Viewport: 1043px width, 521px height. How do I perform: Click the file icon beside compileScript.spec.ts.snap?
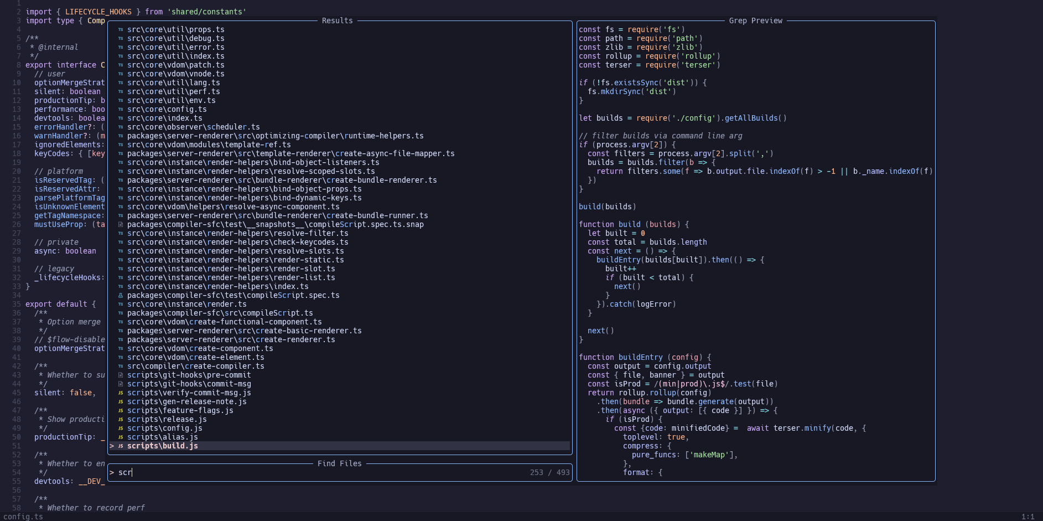tap(121, 224)
